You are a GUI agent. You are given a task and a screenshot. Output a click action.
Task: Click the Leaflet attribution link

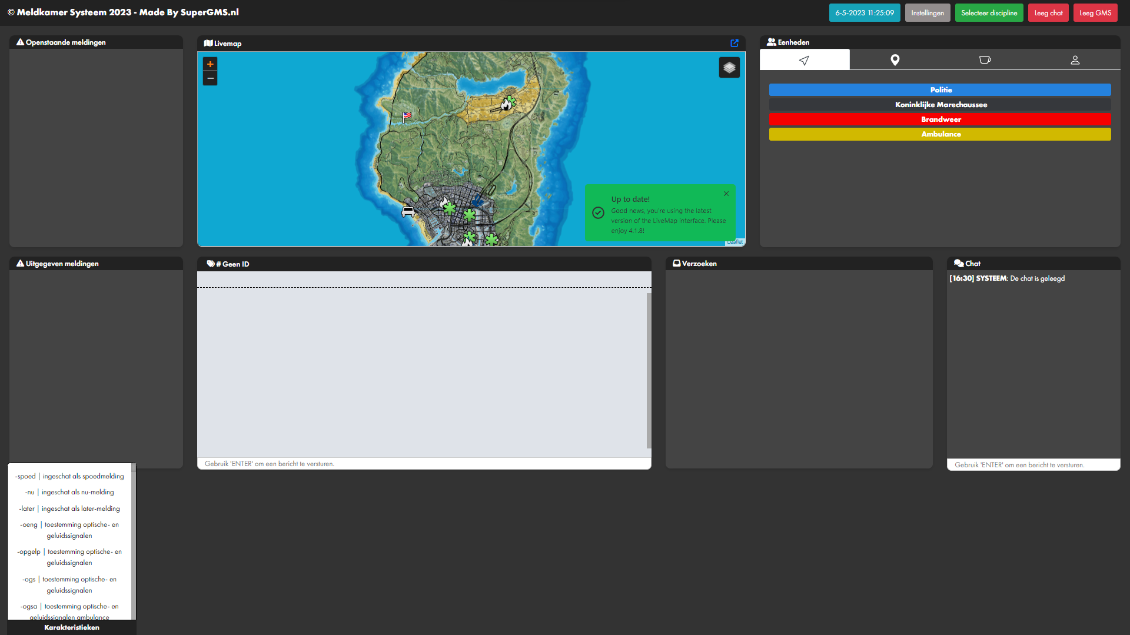tap(734, 242)
